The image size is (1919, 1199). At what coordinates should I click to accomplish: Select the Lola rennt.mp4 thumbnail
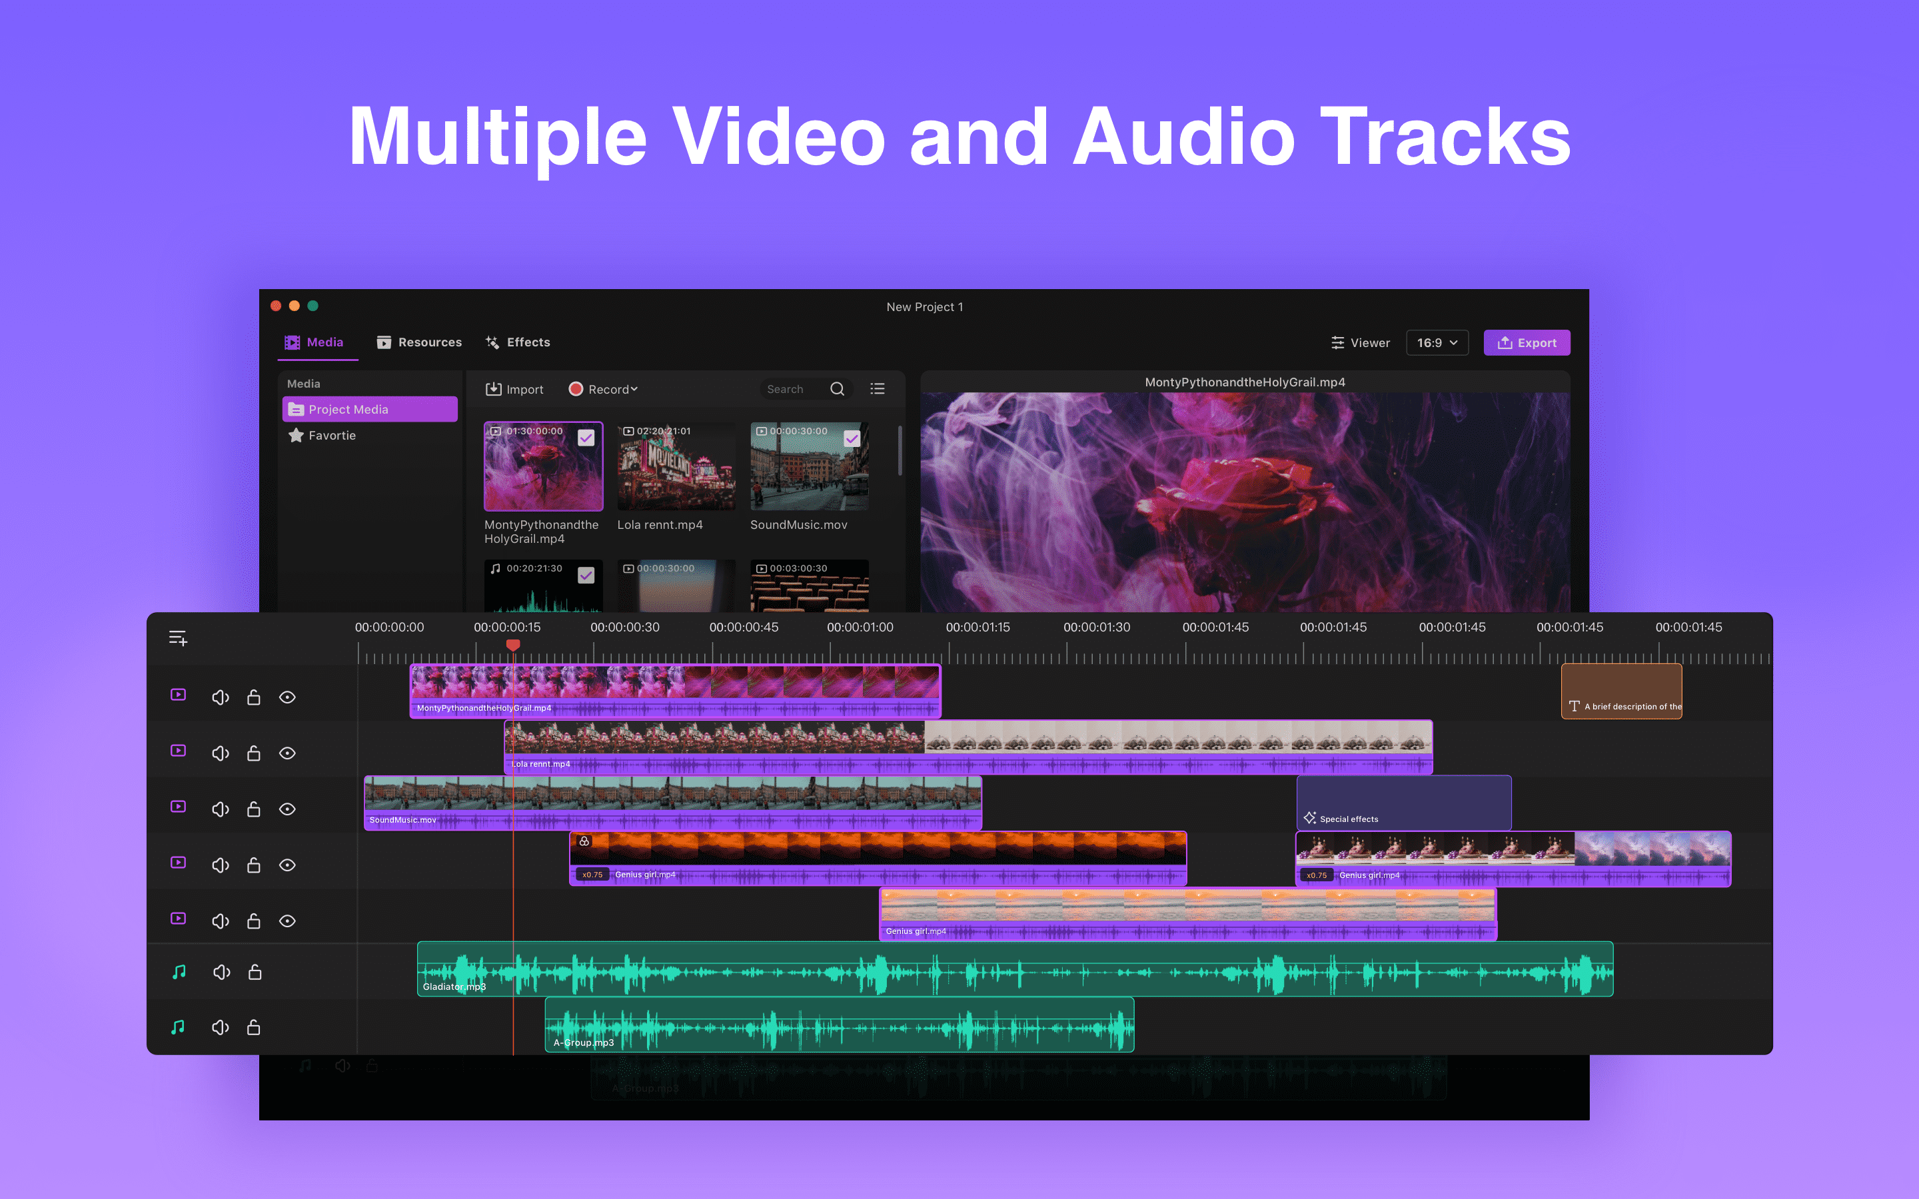676,466
